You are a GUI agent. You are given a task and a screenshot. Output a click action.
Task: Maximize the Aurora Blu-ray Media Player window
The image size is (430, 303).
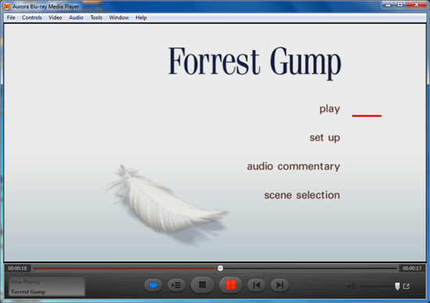pyautogui.click(x=400, y=5)
